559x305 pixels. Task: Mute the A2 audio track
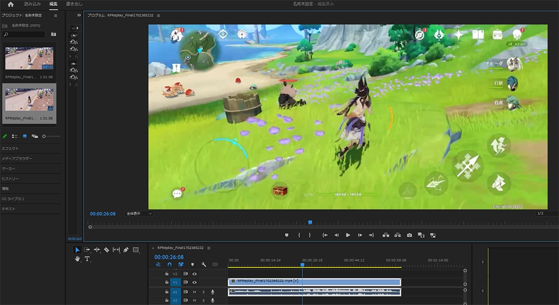[195, 301]
